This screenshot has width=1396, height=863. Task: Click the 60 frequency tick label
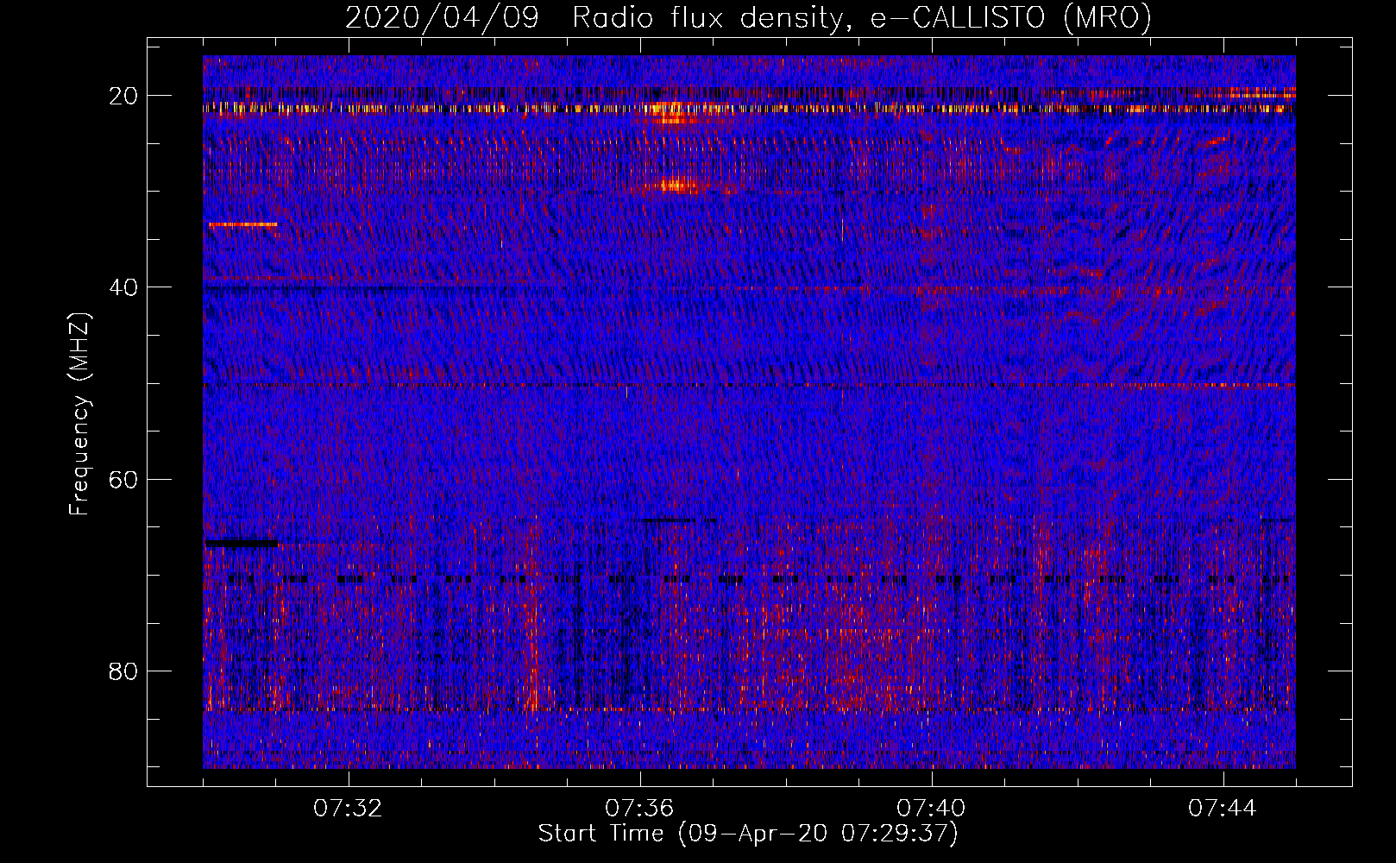click(x=123, y=479)
